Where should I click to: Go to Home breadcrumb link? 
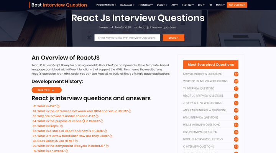103,28
